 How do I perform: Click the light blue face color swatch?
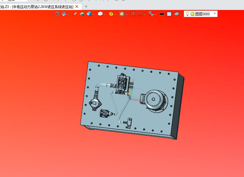coord(169,14)
